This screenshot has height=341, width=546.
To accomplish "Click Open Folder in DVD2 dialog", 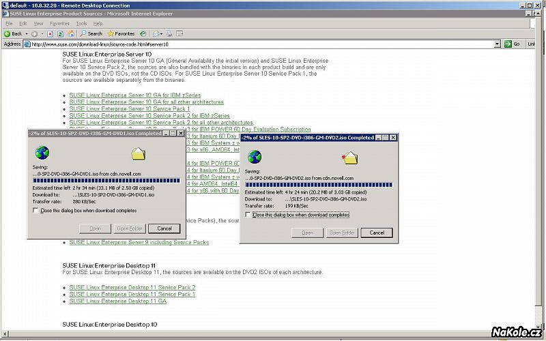I will tap(342, 233).
